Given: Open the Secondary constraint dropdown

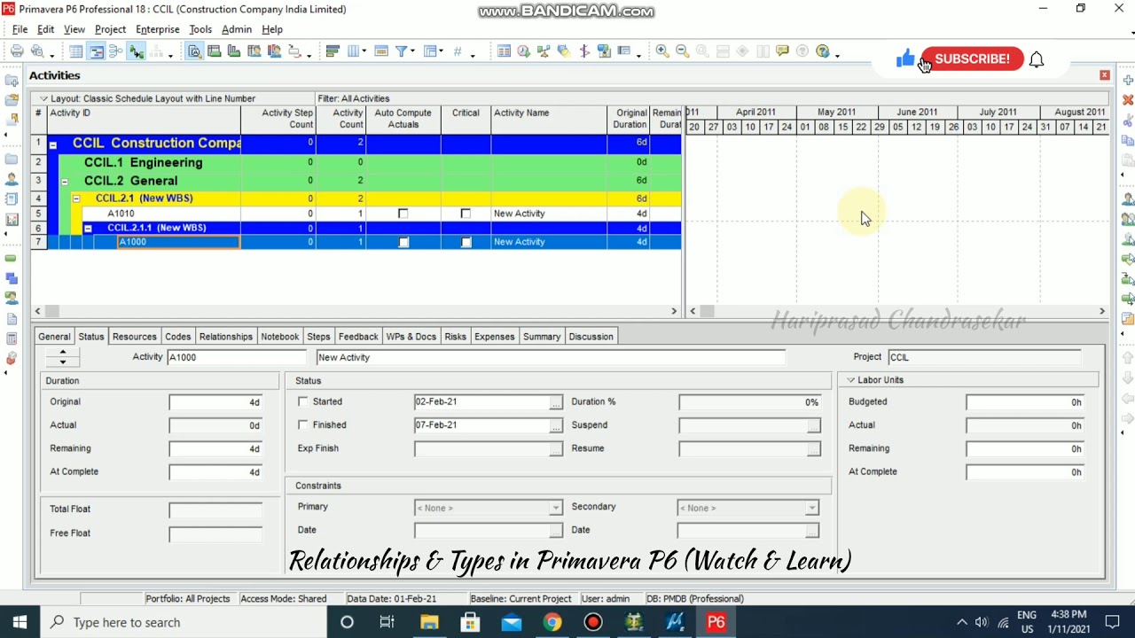Looking at the screenshot, I should click(x=811, y=508).
